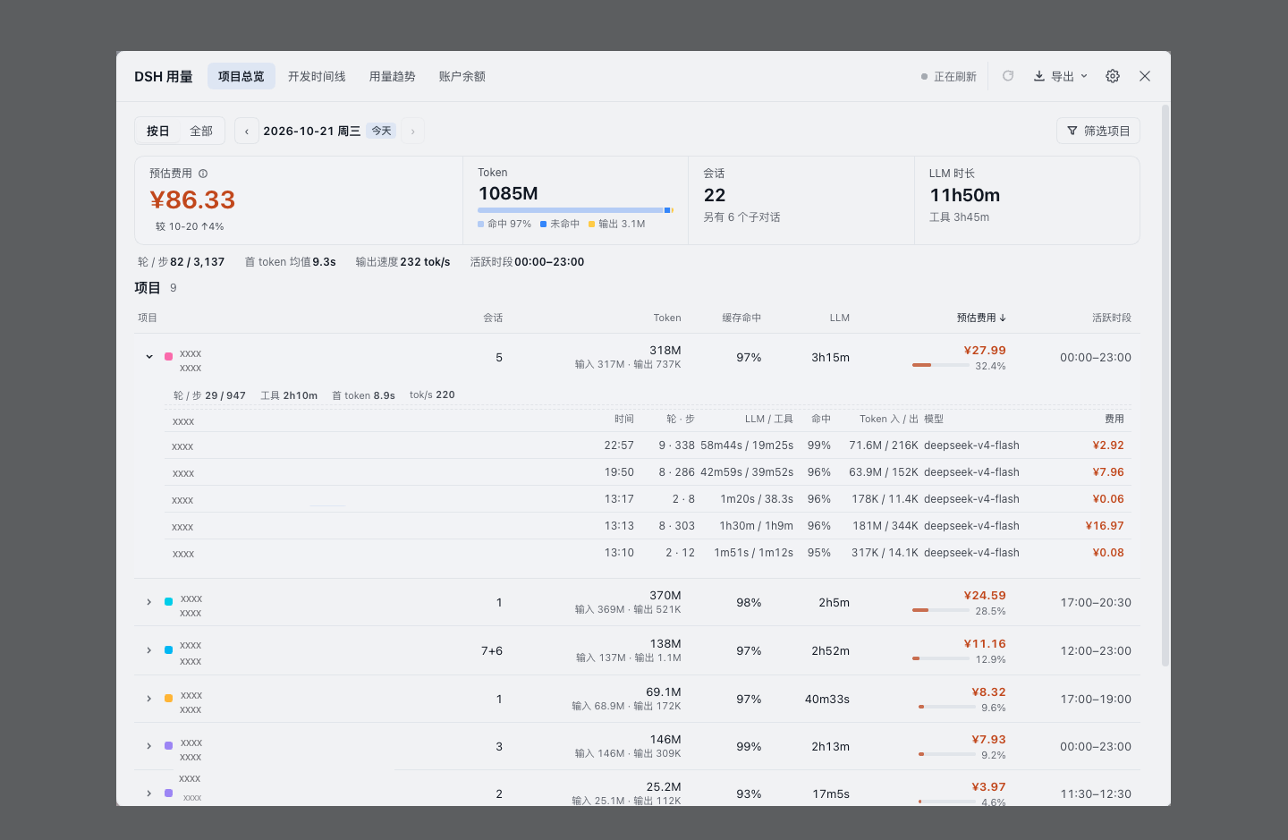Click the date 2026-10-21 周三
This screenshot has width=1288, height=840.
point(312,132)
